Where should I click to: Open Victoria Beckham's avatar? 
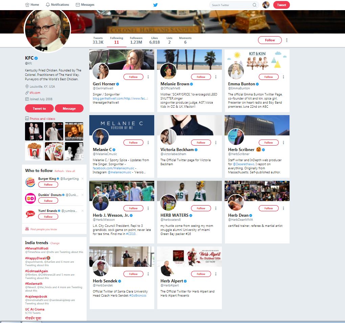point(168,137)
